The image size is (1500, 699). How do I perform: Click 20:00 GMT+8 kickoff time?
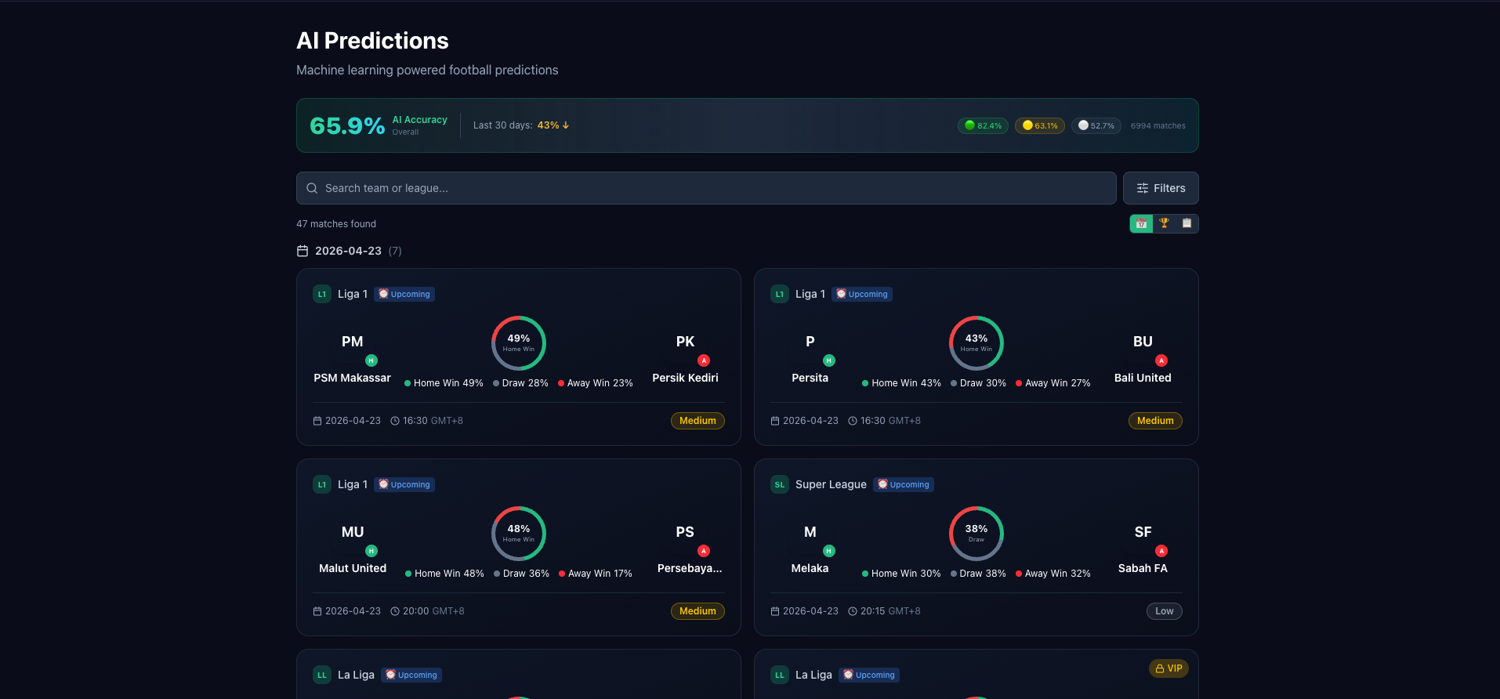point(427,611)
